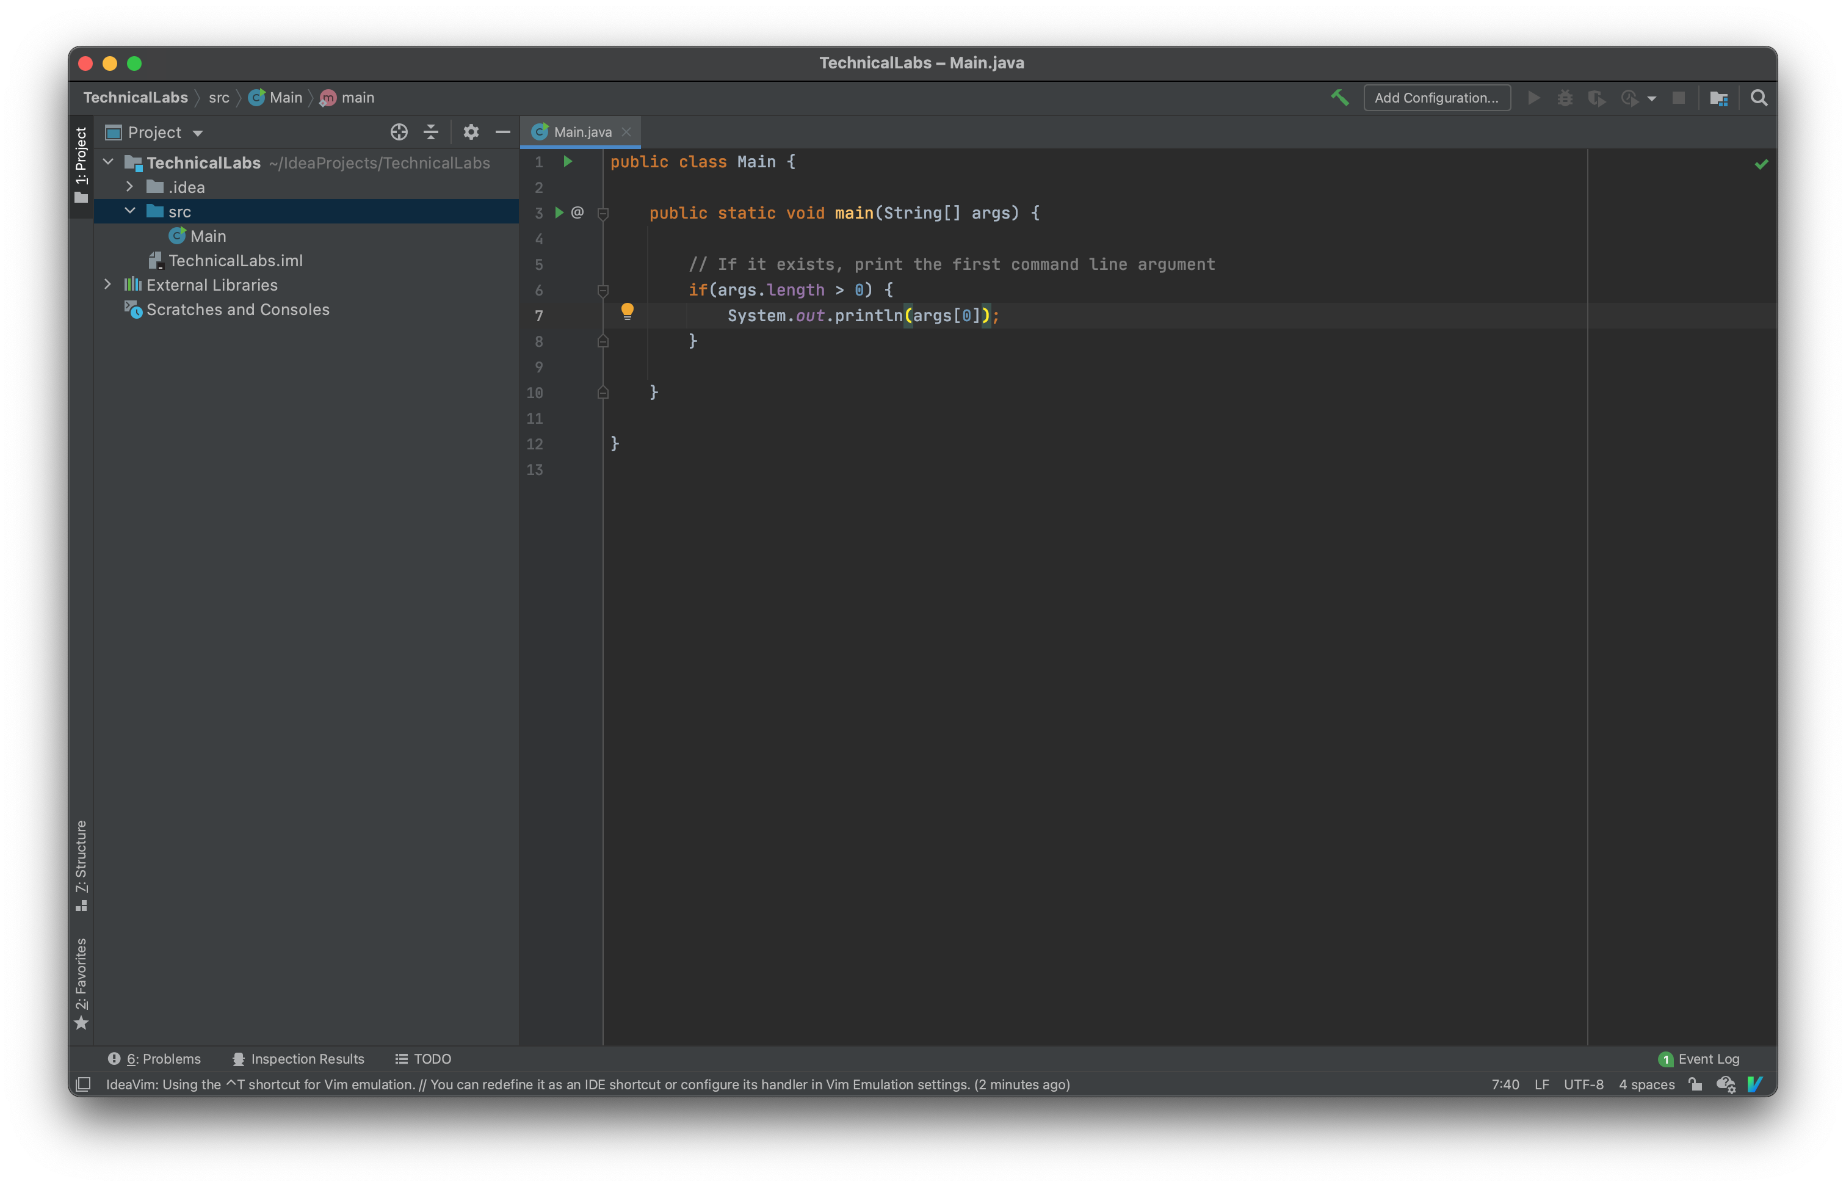
Task: Click the IdeaVim notification message in status bar
Action: tap(588, 1084)
